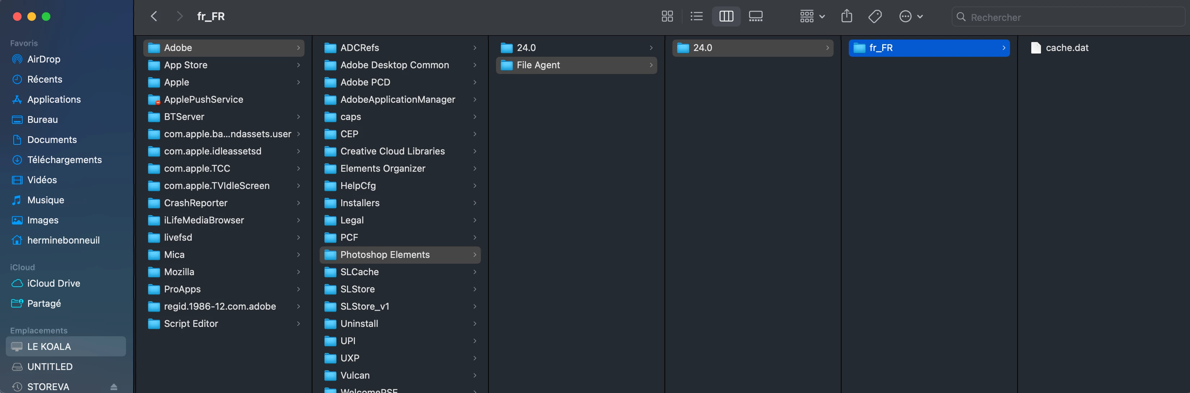Switch to list view
Image resolution: width=1190 pixels, height=393 pixels.
696,17
